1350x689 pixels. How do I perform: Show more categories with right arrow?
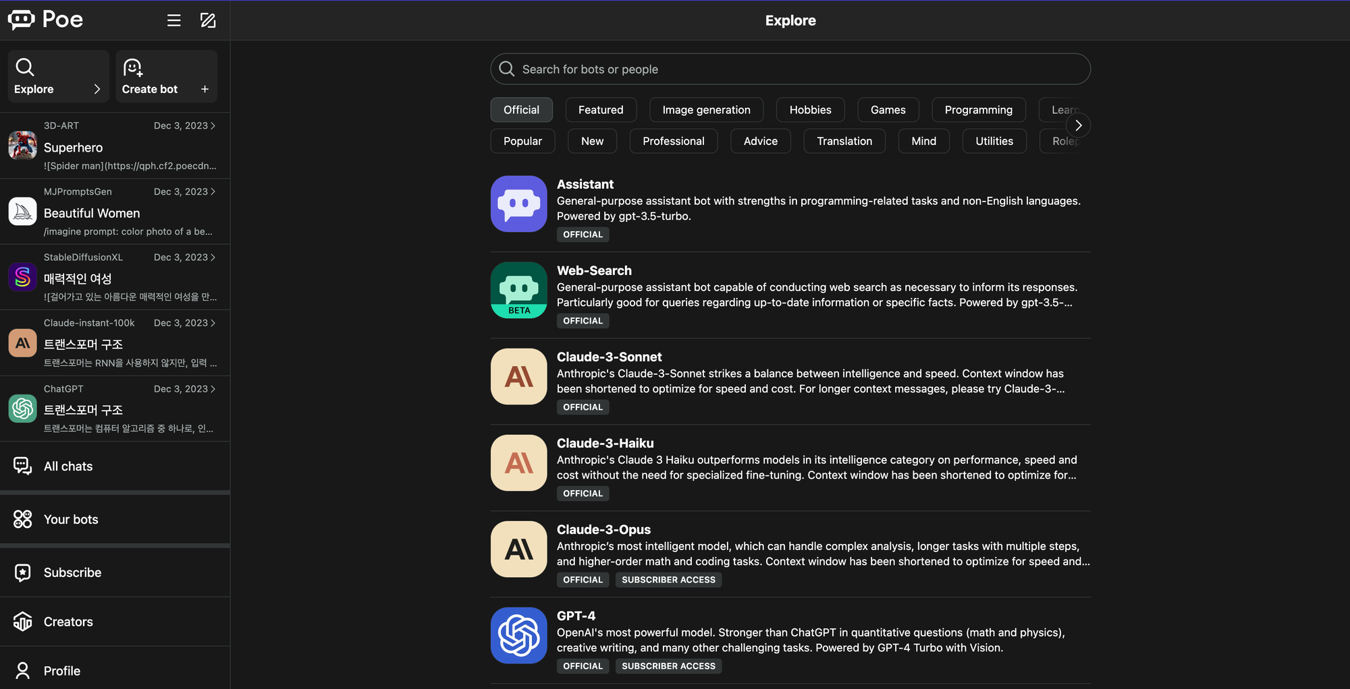[1078, 125]
